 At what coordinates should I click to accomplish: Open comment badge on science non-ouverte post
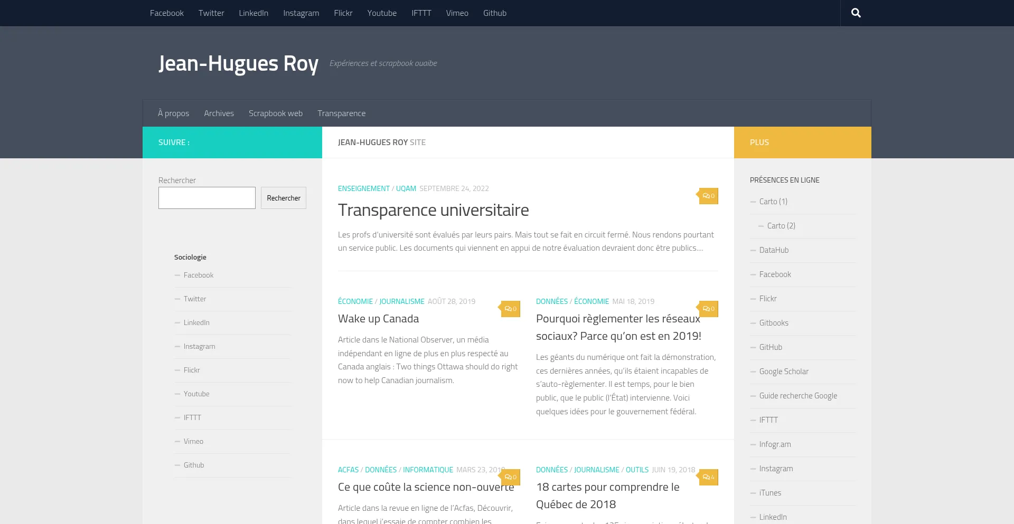510,477
